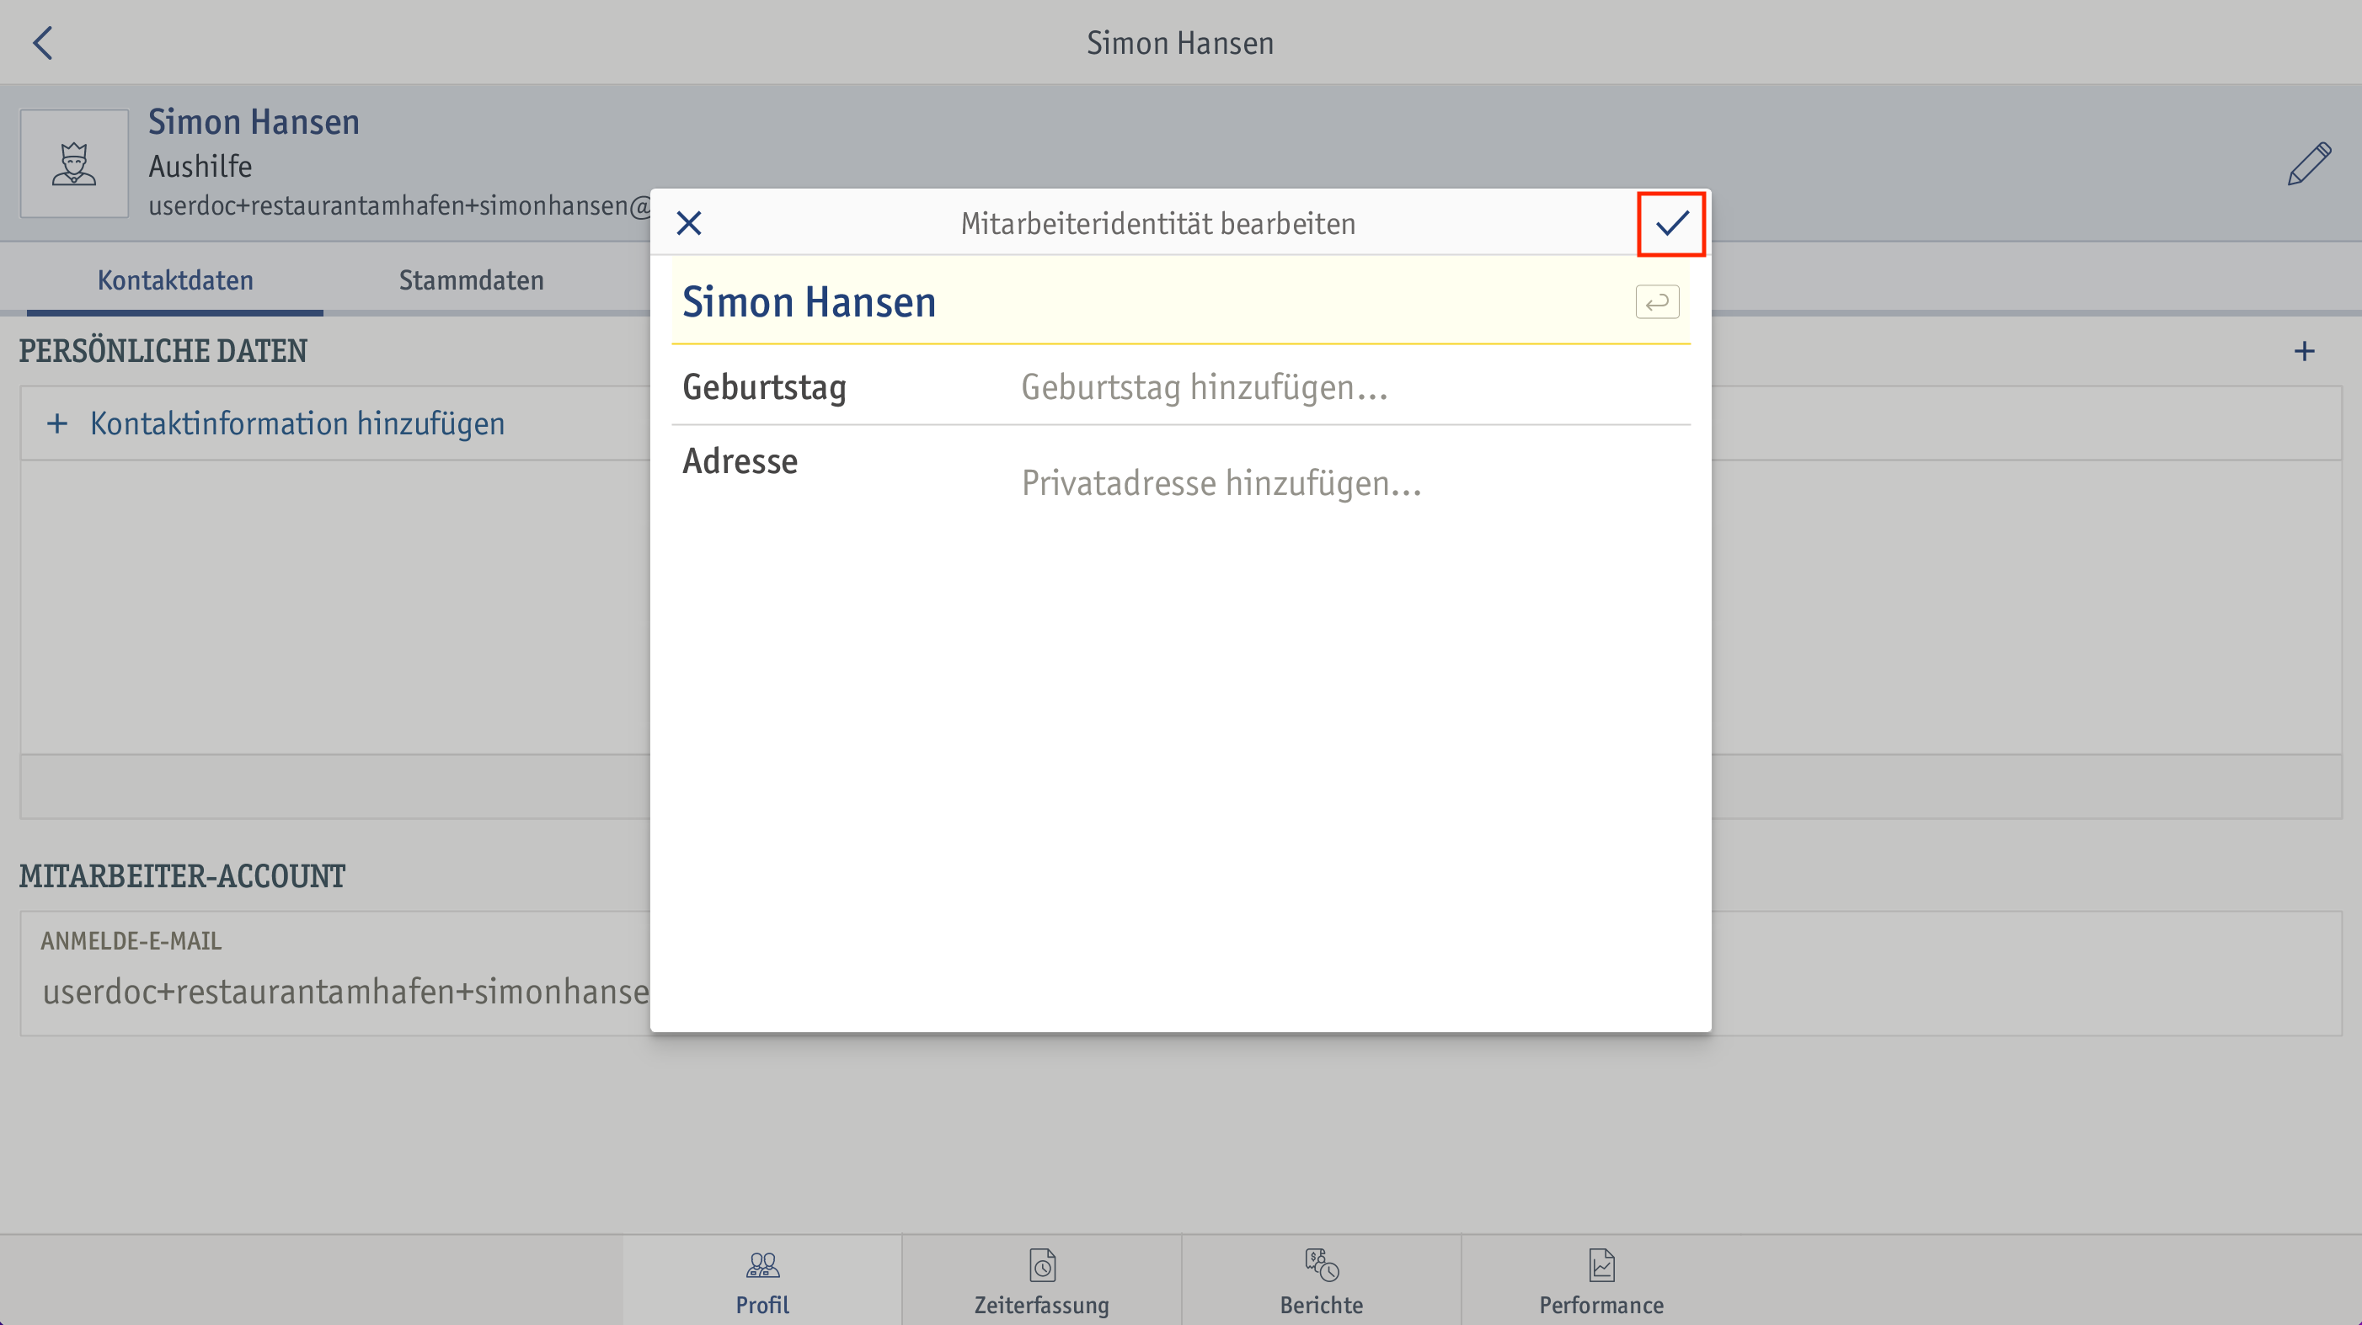Open the Berichte bottom tab
This screenshot has height=1325, width=2362.
pyautogui.click(x=1322, y=1280)
